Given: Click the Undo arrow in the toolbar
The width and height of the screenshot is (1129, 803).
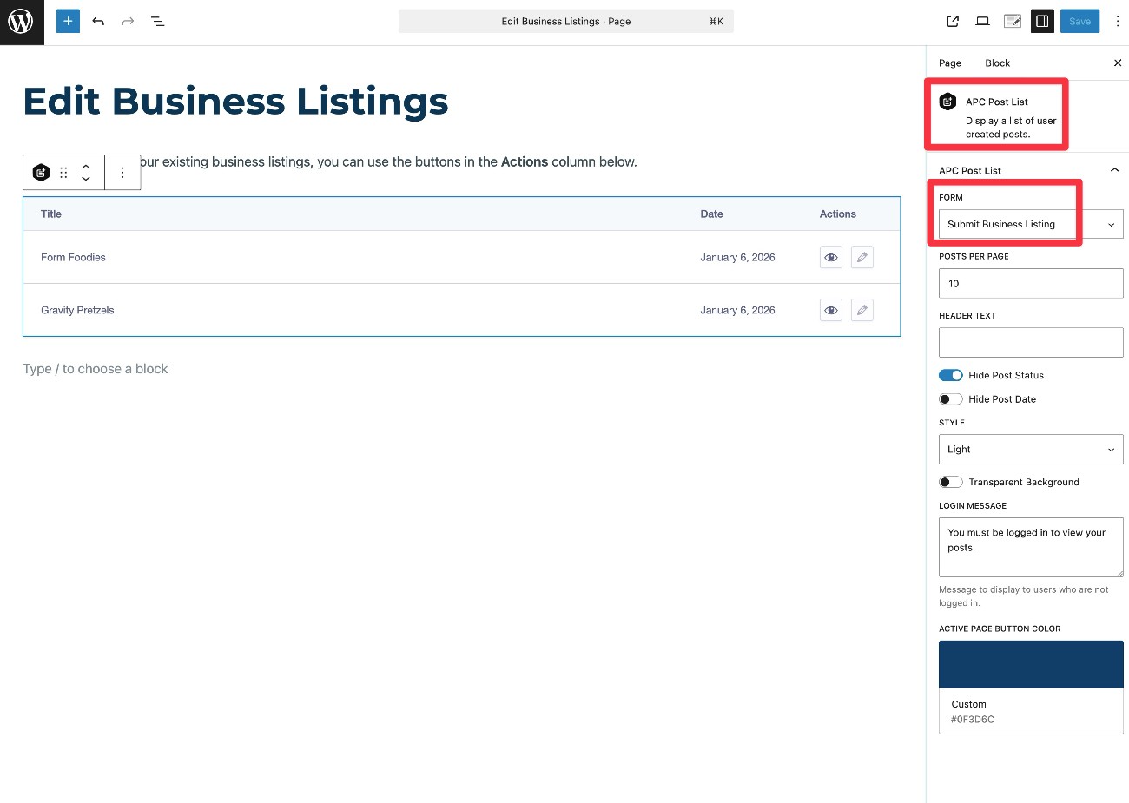Looking at the screenshot, I should coord(96,21).
